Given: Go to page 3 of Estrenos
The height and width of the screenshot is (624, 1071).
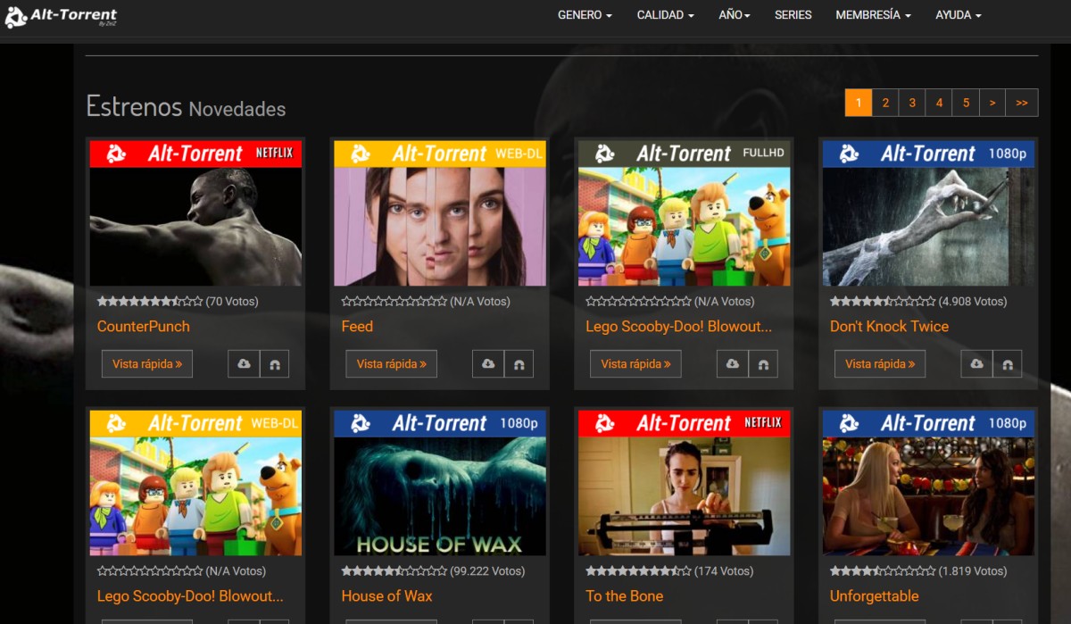Looking at the screenshot, I should [x=911, y=102].
